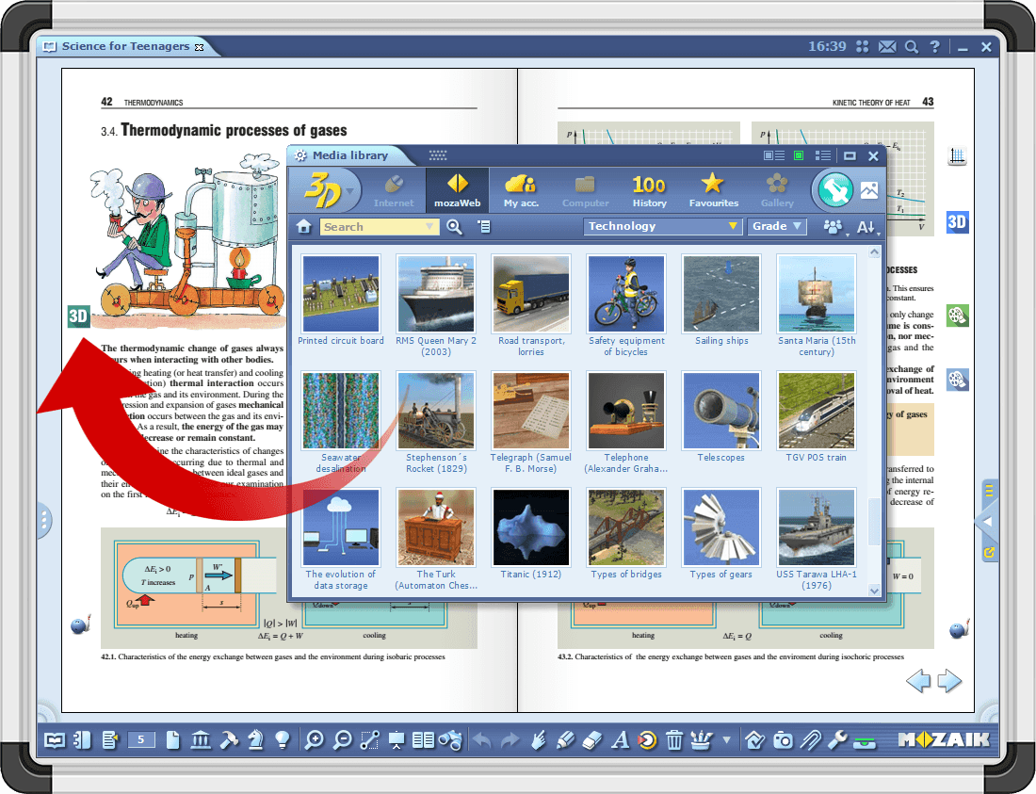Toggle the detailed thumbnail-list view in Media library
The image size is (1036, 794).
coord(774,155)
